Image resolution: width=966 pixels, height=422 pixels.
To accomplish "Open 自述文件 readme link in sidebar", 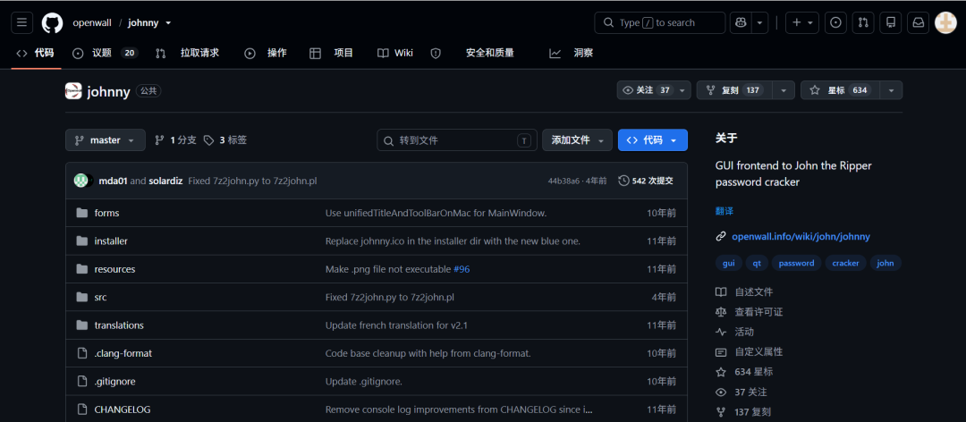I will click(x=744, y=292).
